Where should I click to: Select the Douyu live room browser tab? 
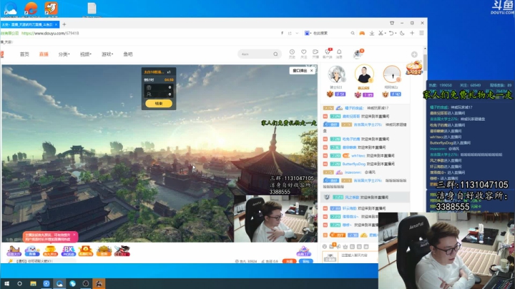coord(29,24)
